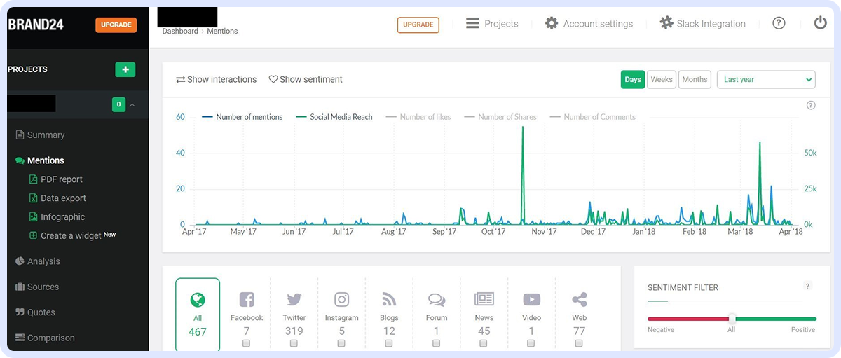
Task: Open the chart help icon
Action: [811, 105]
